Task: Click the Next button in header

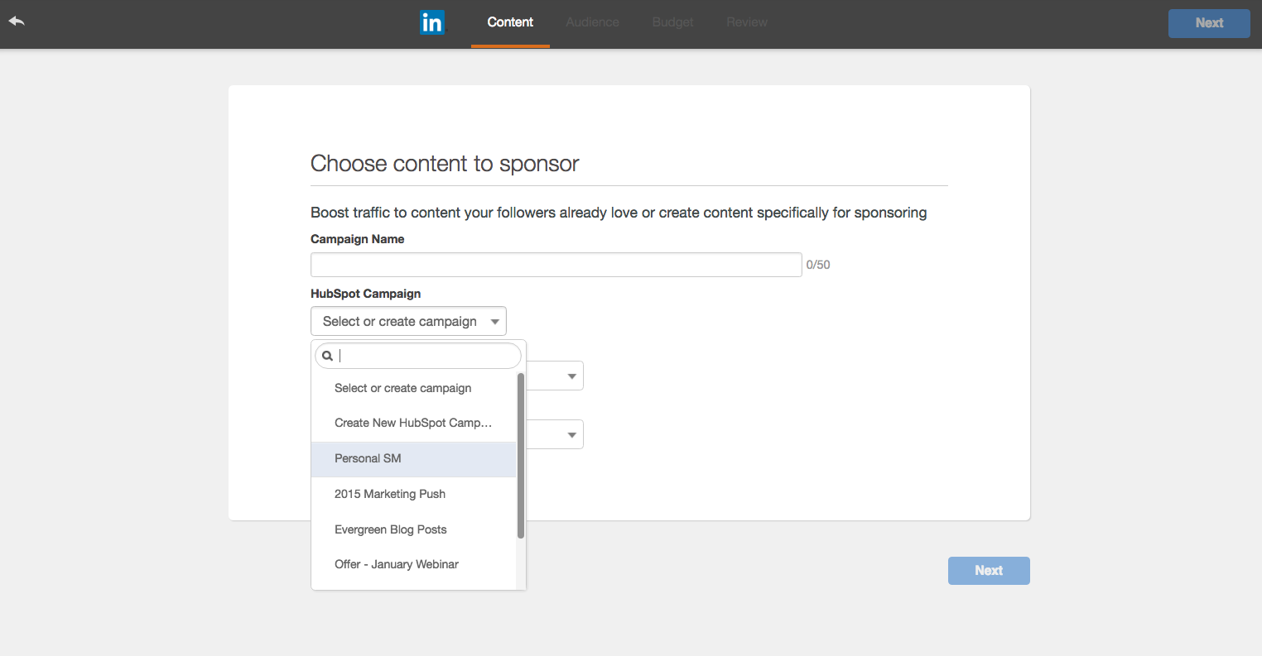Action: coord(1209,23)
